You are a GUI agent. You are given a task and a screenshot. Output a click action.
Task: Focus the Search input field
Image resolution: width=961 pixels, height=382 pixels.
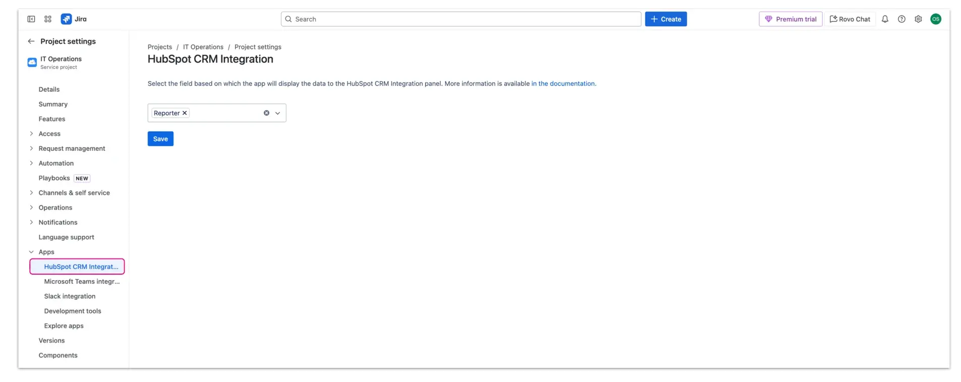[461, 19]
